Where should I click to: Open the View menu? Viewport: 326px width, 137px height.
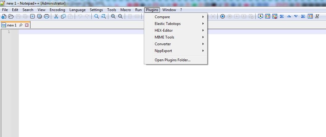coord(42,10)
